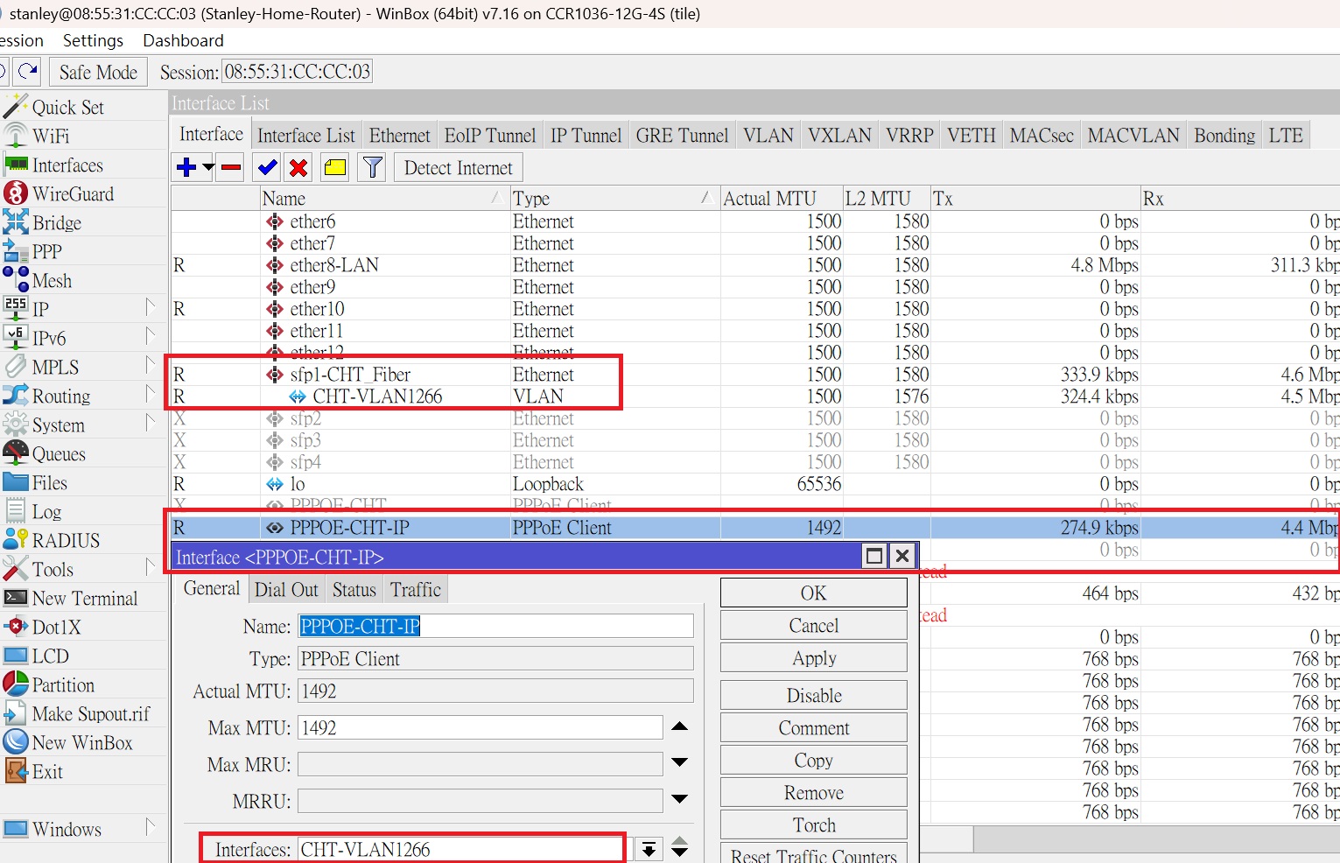Viewport: 1340px width, 863px height.
Task: Click the Detect Internet button
Action: [x=459, y=167]
